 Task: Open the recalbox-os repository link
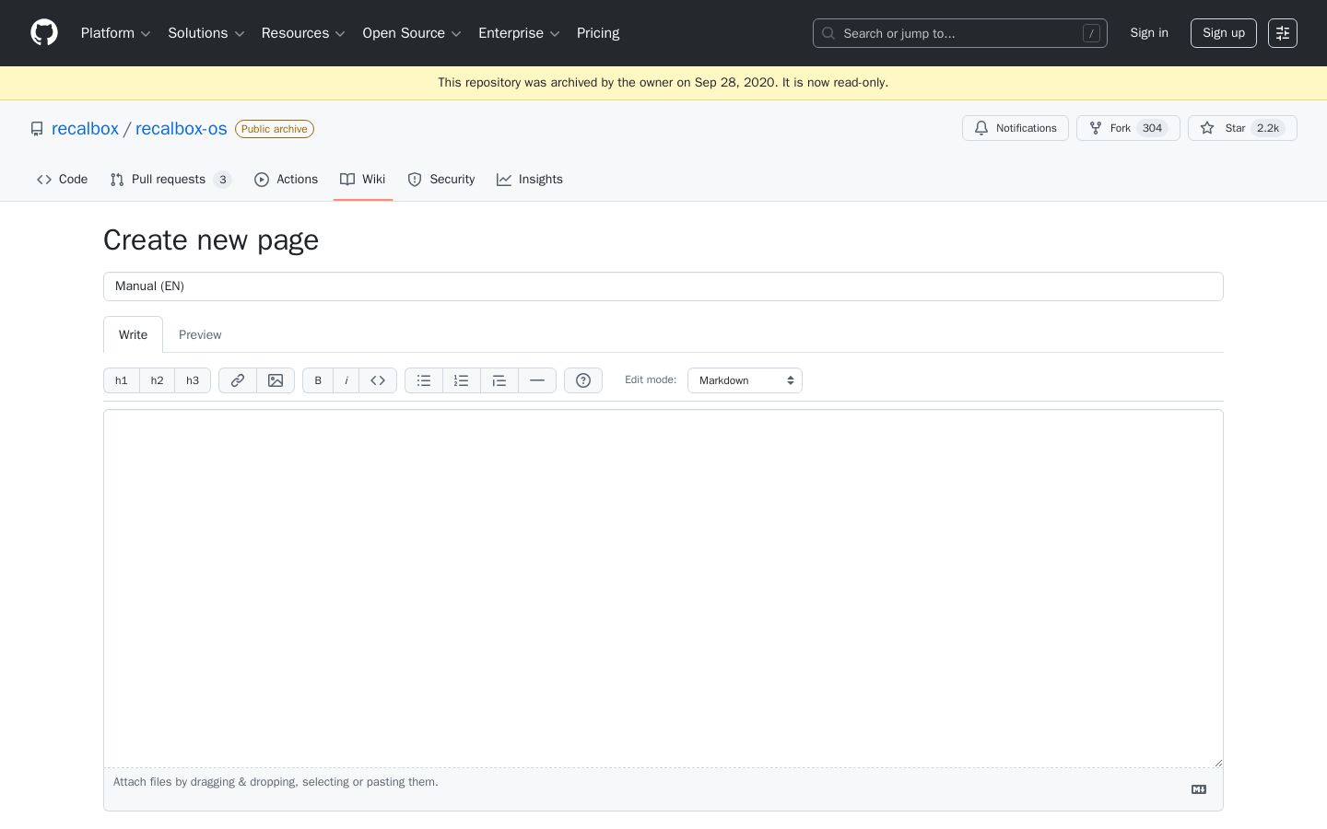point(182,129)
